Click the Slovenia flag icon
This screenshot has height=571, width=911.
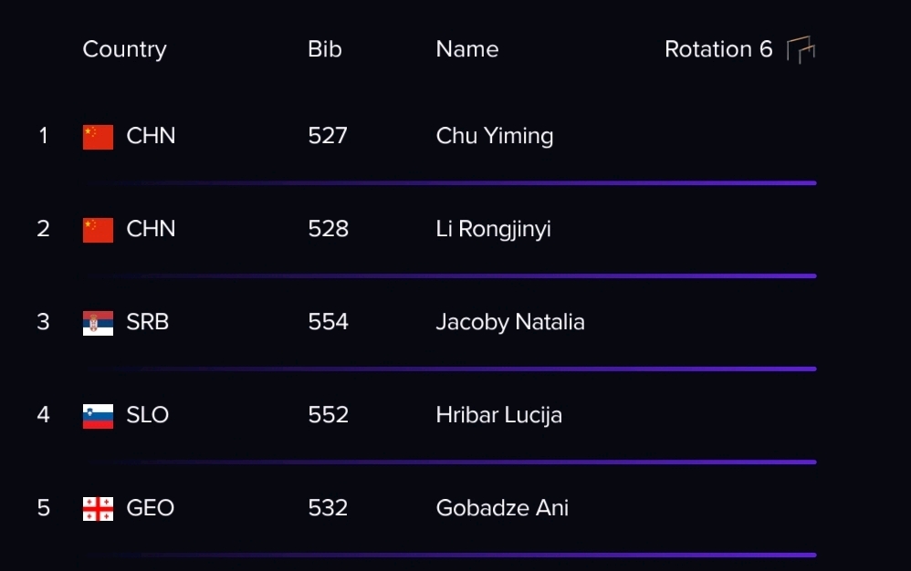pos(99,416)
